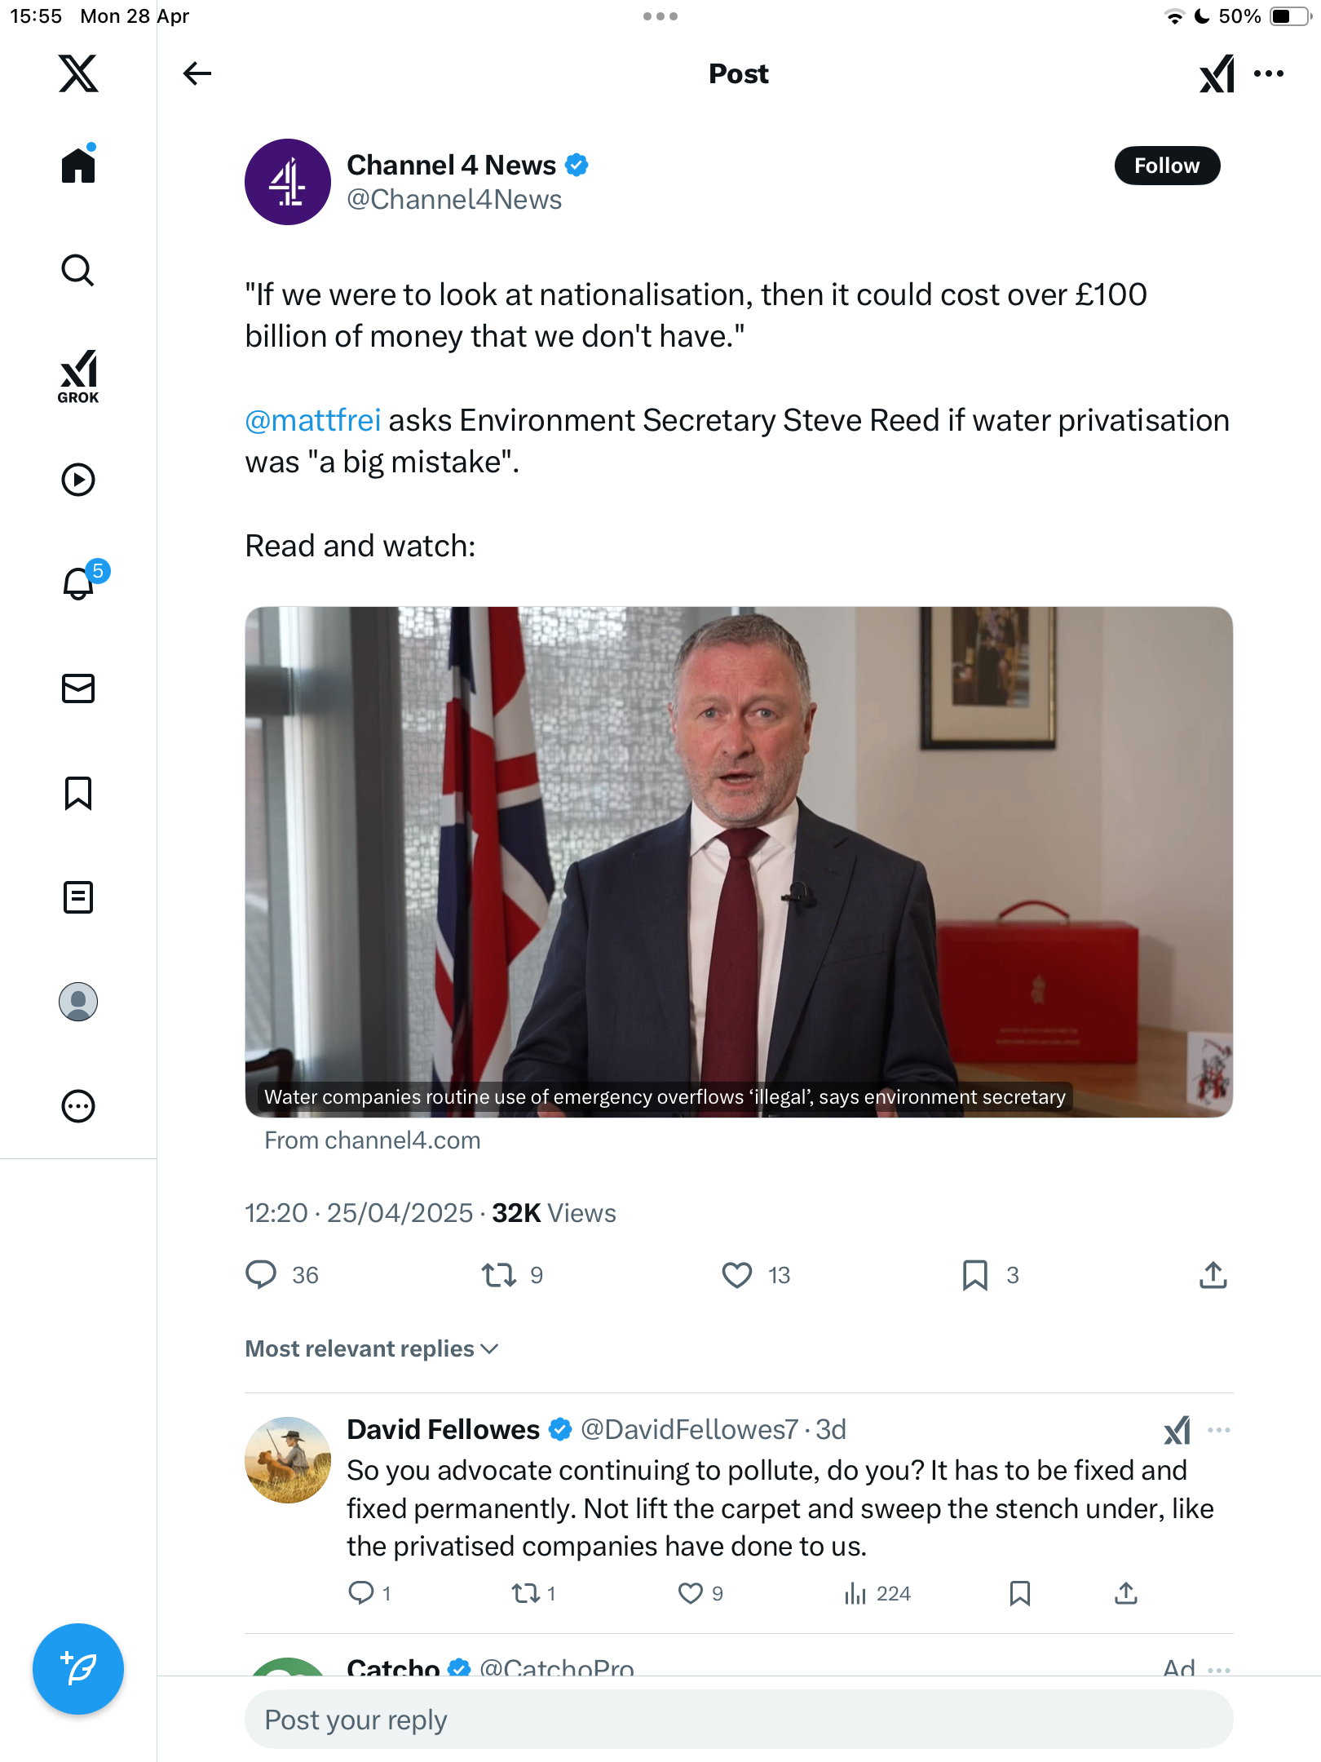Open the Lists icon in sidebar
The height and width of the screenshot is (1762, 1321).
(78, 897)
